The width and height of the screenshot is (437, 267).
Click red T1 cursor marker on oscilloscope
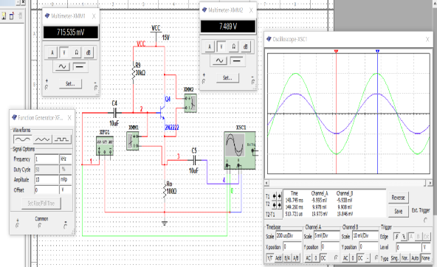pyautogui.click(x=336, y=52)
